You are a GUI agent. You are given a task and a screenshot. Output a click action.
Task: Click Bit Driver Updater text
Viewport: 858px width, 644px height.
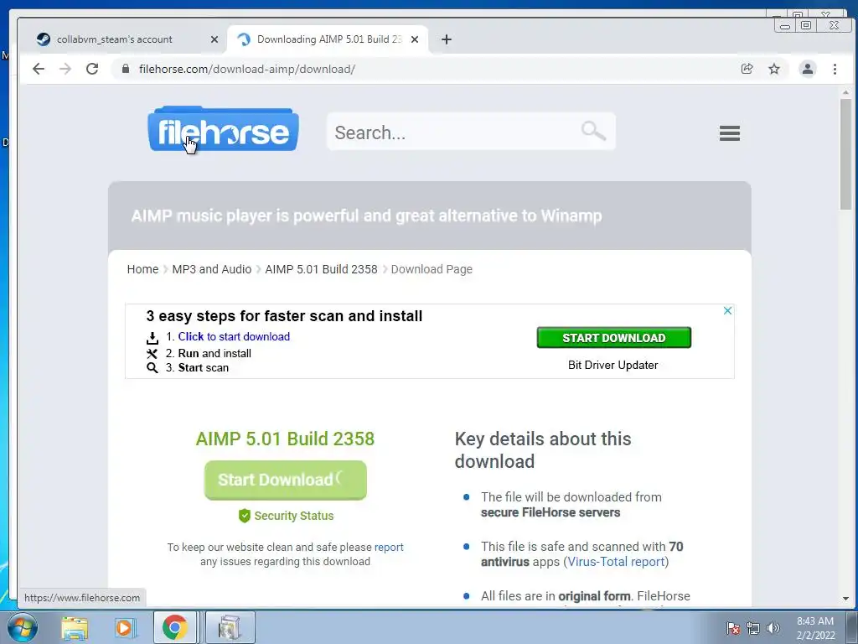[612, 366]
